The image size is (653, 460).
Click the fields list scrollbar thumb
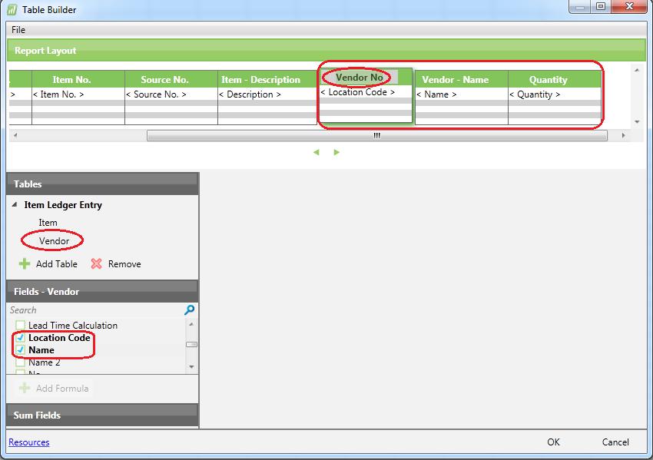(191, 344)
